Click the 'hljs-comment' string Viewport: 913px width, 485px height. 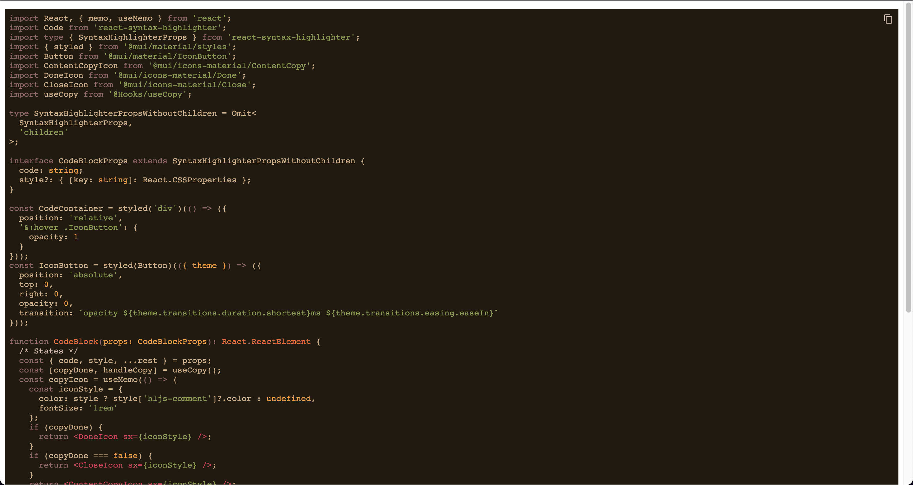pyautogui.click(x=177, y=399)
